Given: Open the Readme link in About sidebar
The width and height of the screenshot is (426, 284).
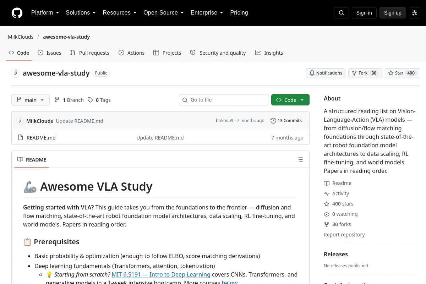Looking at the screenshot, I should (338, 183).
